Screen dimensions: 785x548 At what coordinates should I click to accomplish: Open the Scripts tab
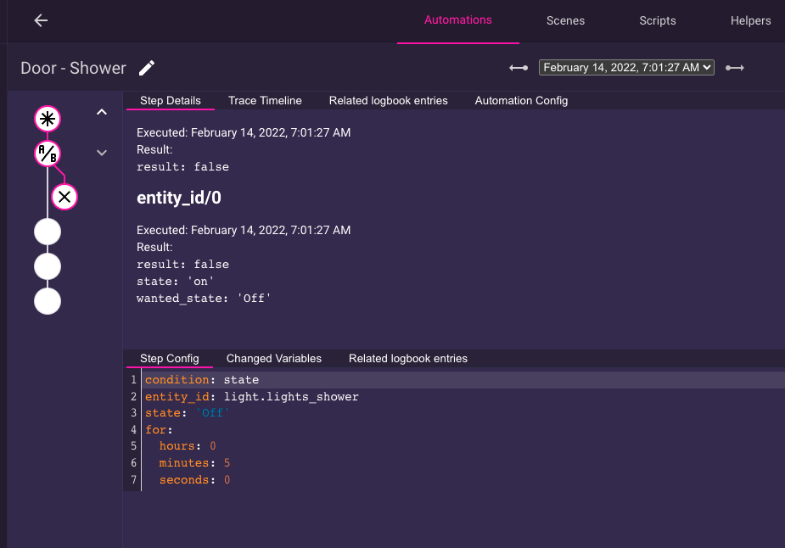coord(657,21)
